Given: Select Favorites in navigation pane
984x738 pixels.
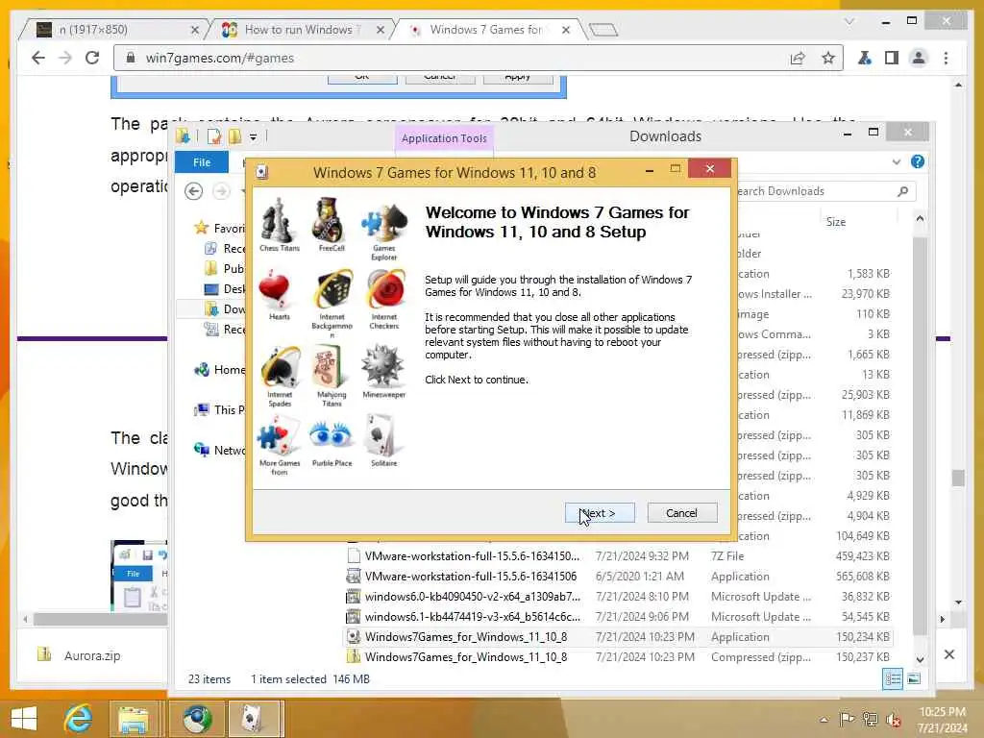Looking at the screenshot, I should [220, 228].
